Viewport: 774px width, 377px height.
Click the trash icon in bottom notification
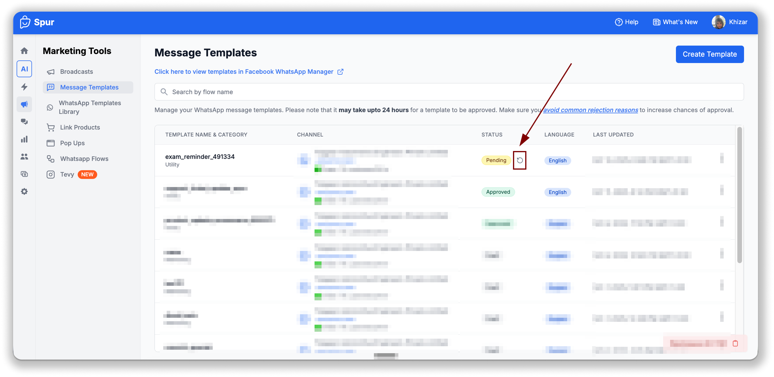coord(735,343)
